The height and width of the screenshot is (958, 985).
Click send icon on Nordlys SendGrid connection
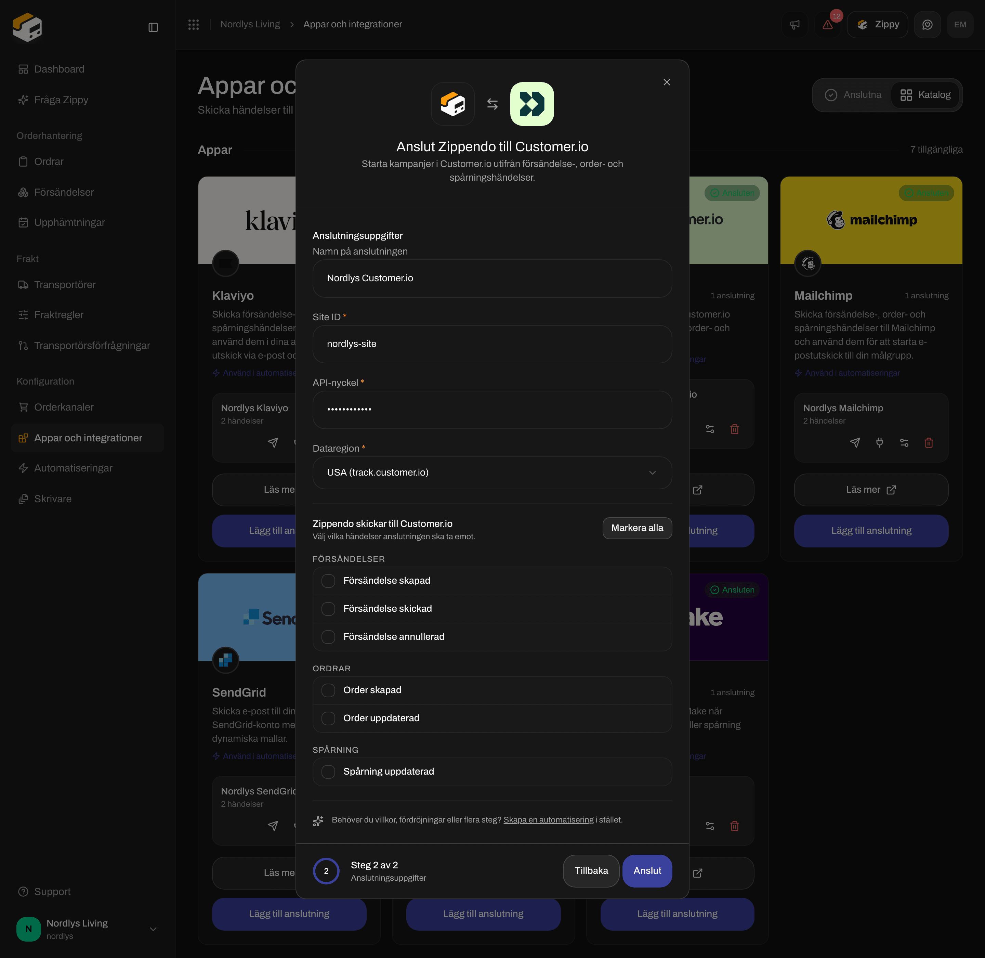coord(273,826)
